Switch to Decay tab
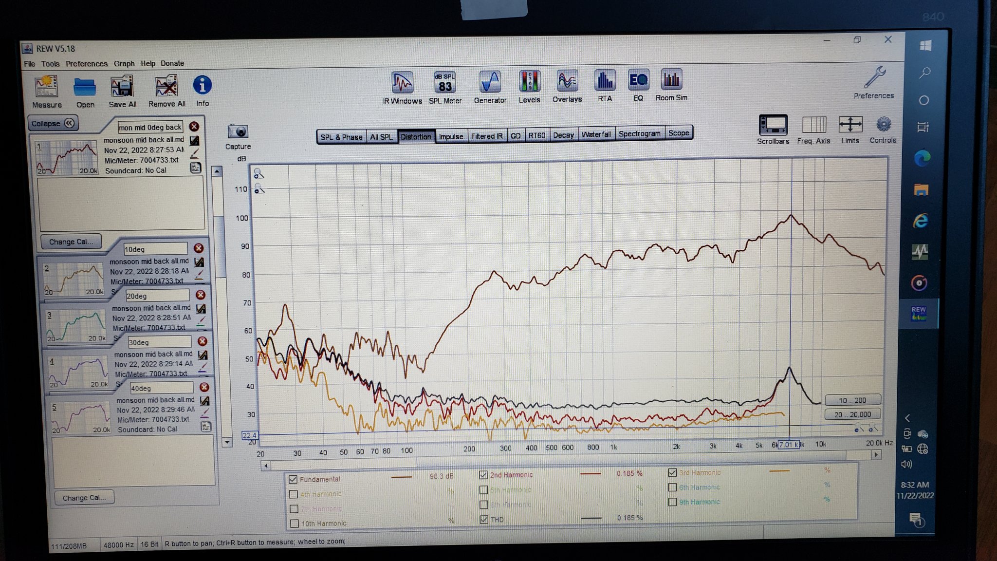 [563, 135]
